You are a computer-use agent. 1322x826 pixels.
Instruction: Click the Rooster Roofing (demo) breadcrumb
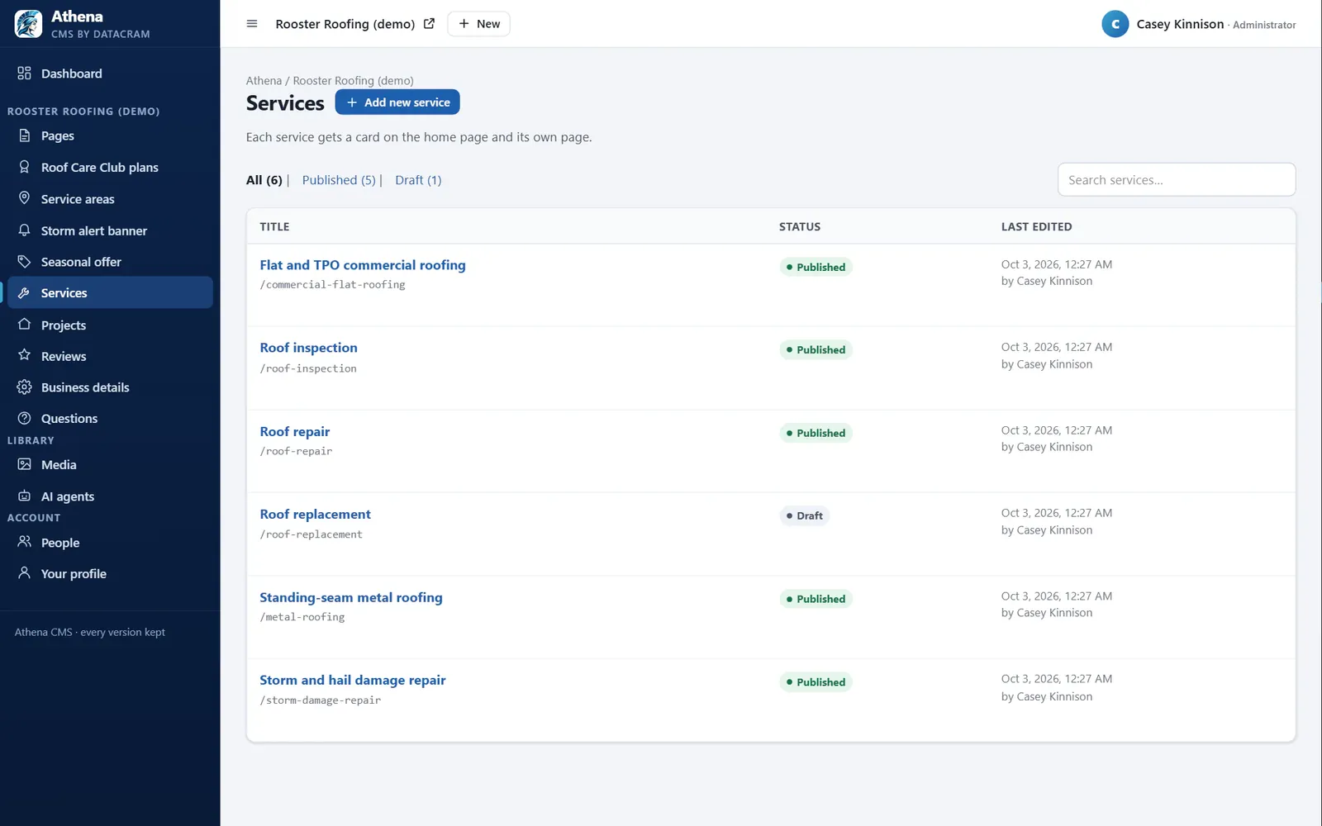(354, 81)
